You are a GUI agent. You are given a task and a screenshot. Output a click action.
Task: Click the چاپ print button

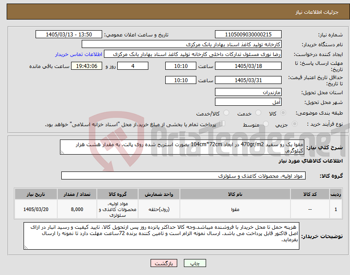pyautogui.click(x=195, y=263)
